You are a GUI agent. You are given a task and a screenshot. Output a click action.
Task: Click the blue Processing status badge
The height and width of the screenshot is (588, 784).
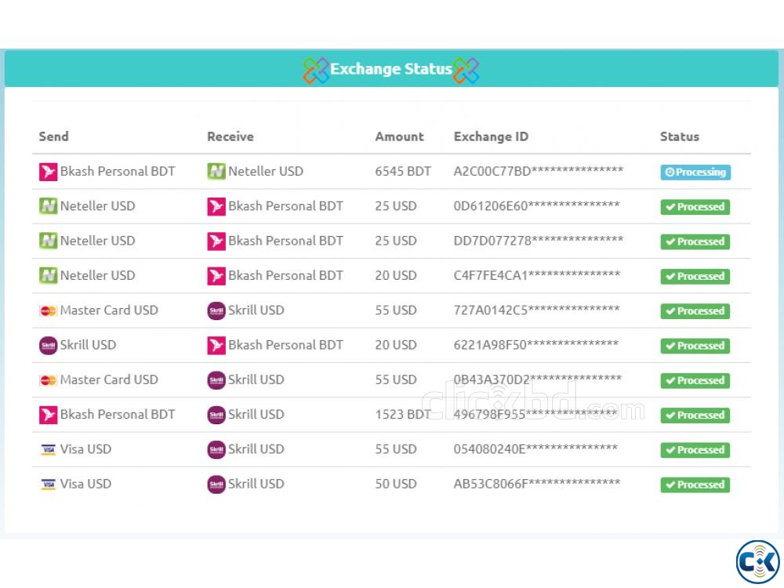point(695,172)
